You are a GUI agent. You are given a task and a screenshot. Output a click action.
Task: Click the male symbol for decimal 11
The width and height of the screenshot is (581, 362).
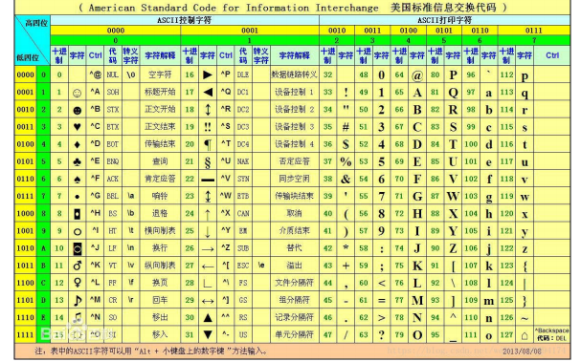(x=78, y=266)
